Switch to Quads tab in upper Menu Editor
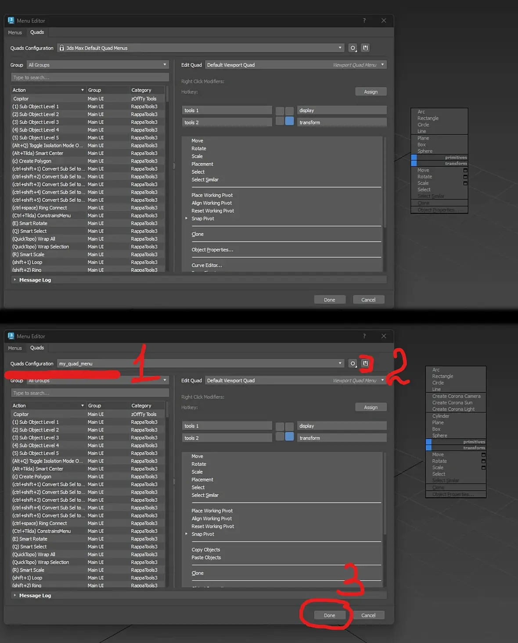The height and width of the screenshot is (643, 518). 37,32
